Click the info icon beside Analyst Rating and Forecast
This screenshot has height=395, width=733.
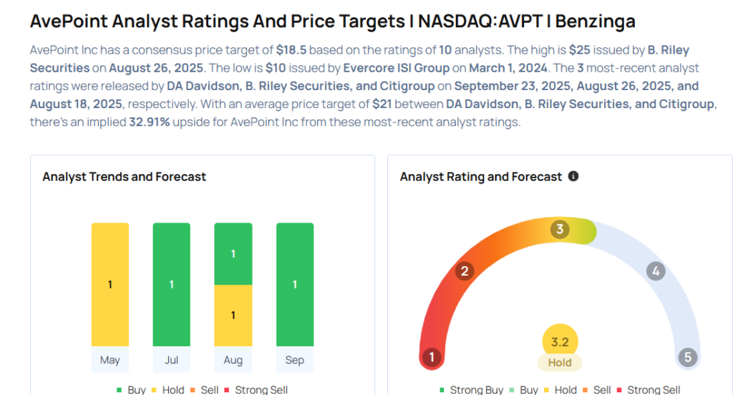coord(573,176)
